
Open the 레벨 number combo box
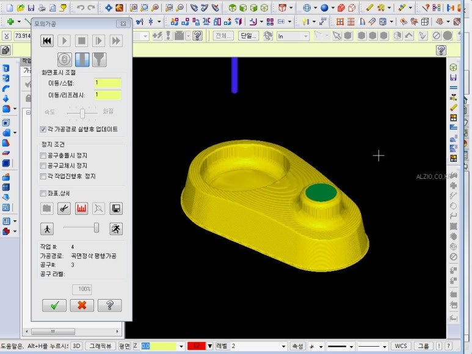(x=258, y=346)
